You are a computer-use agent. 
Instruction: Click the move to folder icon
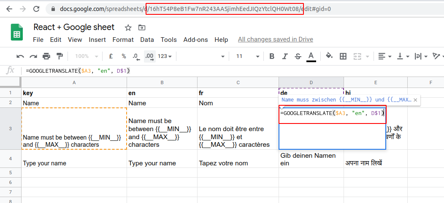(141, 27)
